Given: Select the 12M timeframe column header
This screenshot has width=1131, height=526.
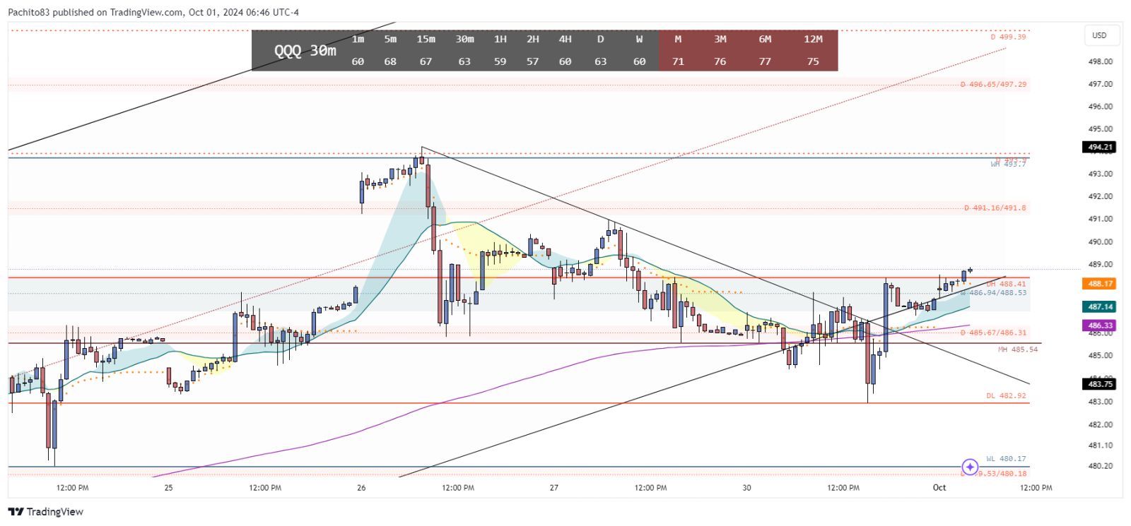Looking at the screenshot, I should click(x=814, y=40).
